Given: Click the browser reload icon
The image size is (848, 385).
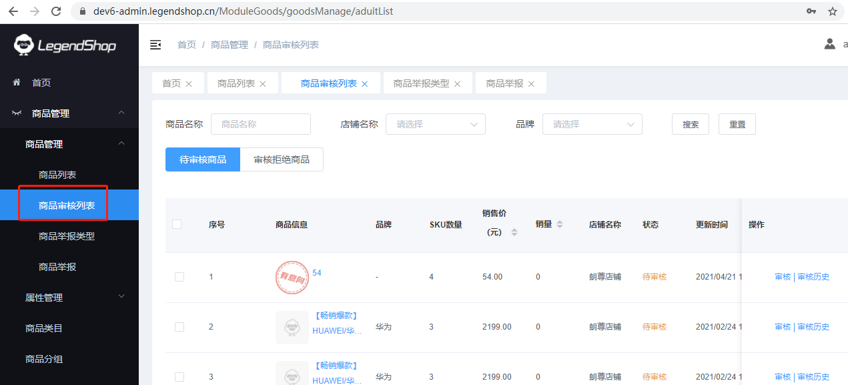Looking at the screenshot, I should [56, 11].
